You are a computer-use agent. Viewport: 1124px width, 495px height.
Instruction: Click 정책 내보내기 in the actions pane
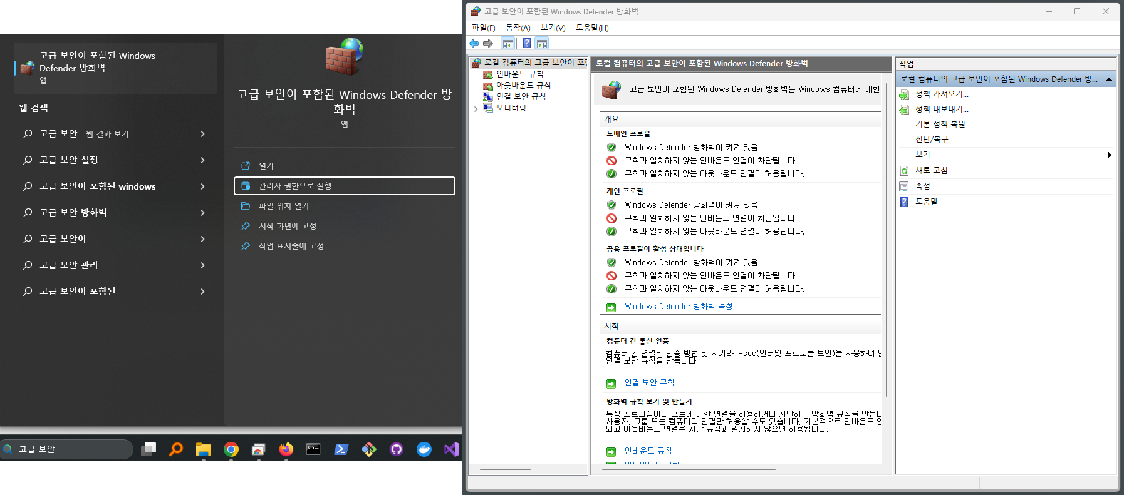pyautogui.click(x=942, y=109)
